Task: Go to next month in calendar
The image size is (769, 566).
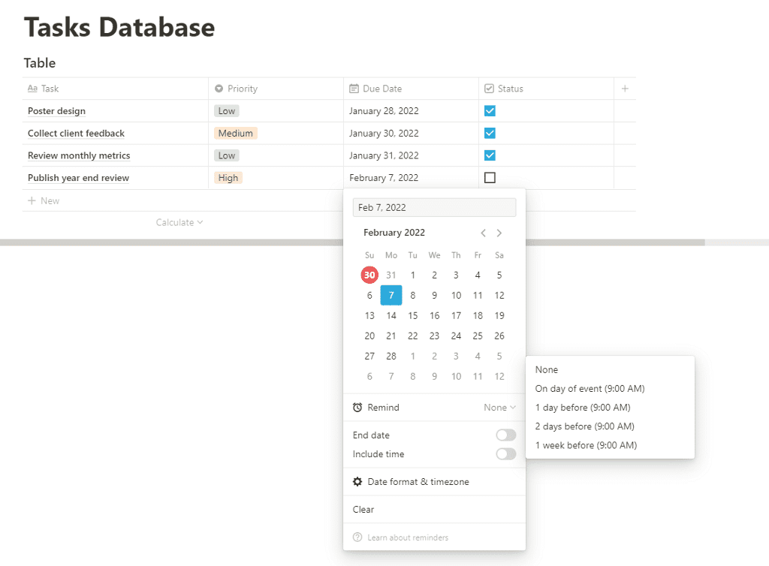Action: (x=499, y=233)
